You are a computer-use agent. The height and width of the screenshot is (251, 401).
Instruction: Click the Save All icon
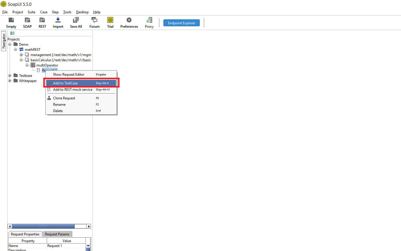coord(76,20)
